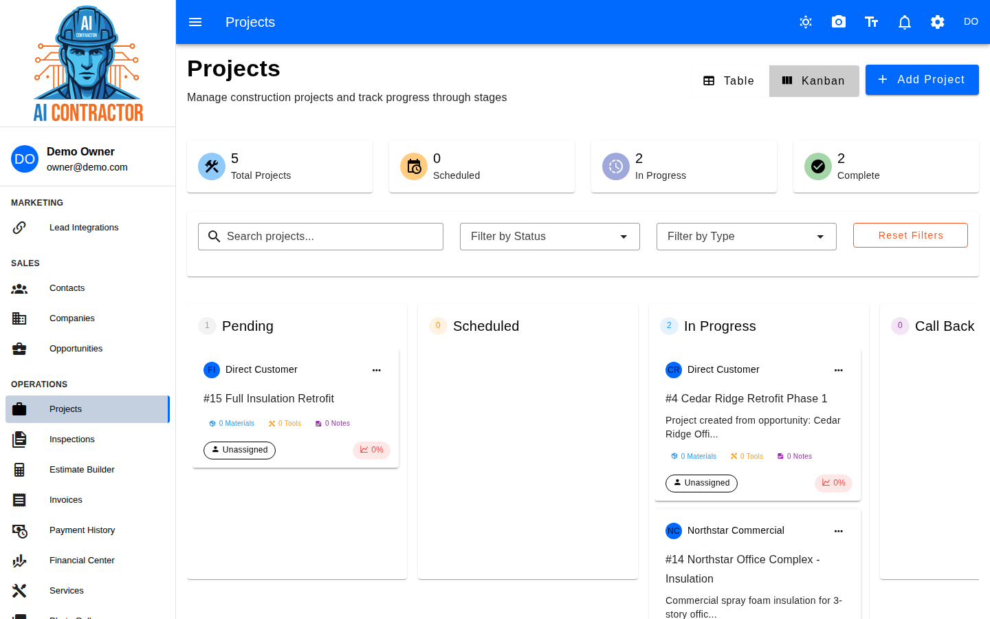Click the CR avatar on Cedar Ridge card

(x=674, y=370)
